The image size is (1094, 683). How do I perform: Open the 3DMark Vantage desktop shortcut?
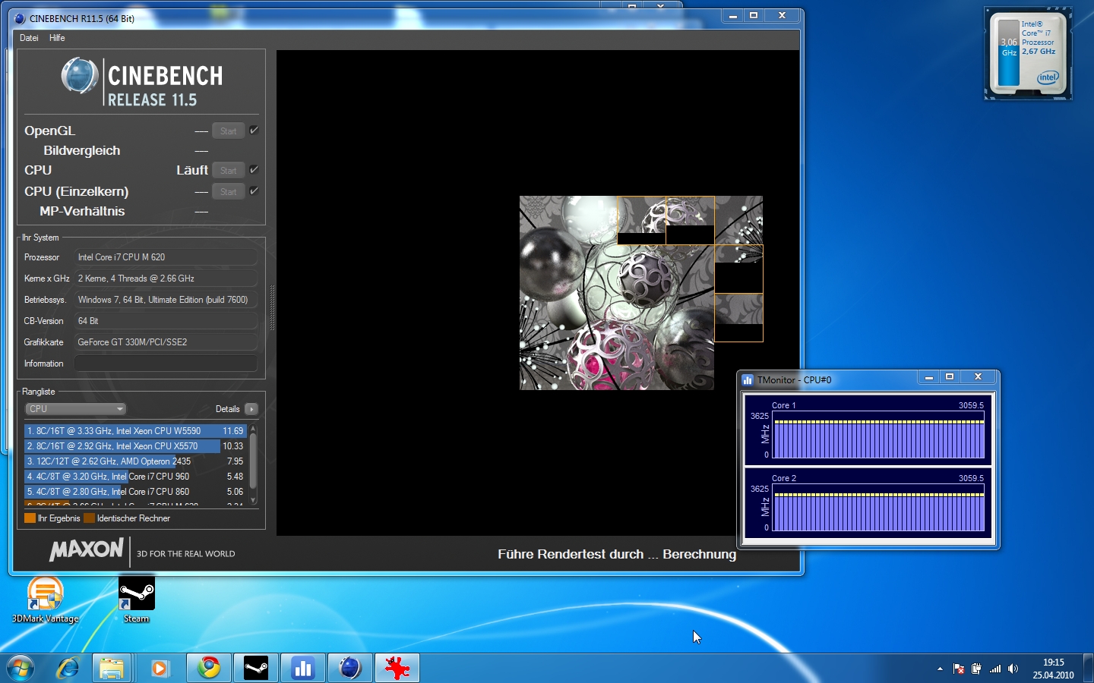[x=45, y=594]
